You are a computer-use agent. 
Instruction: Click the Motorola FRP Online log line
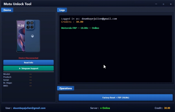pos(80,28)
